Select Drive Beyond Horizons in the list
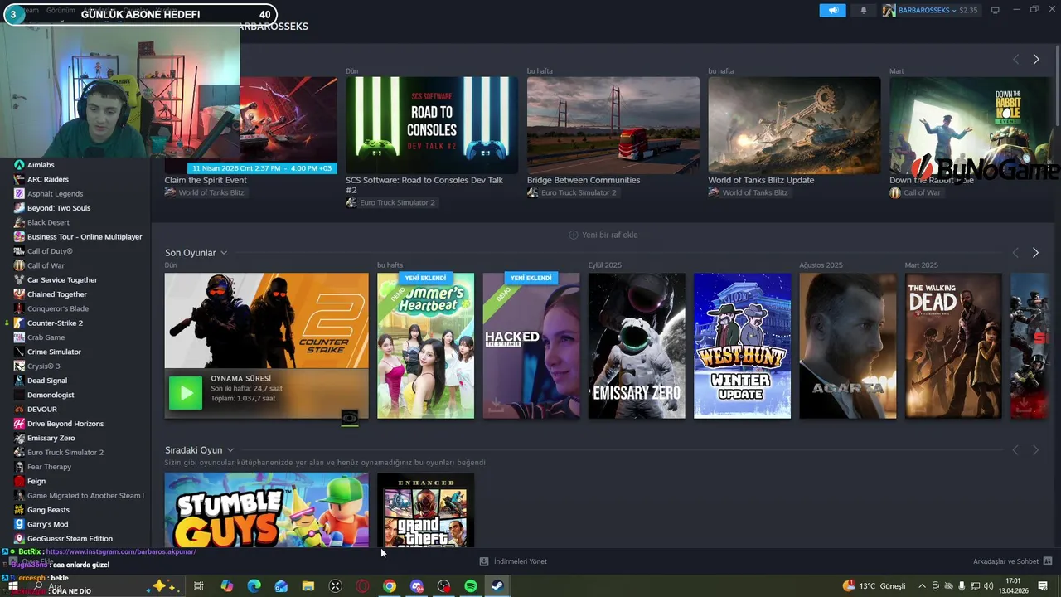 (65, 424)
